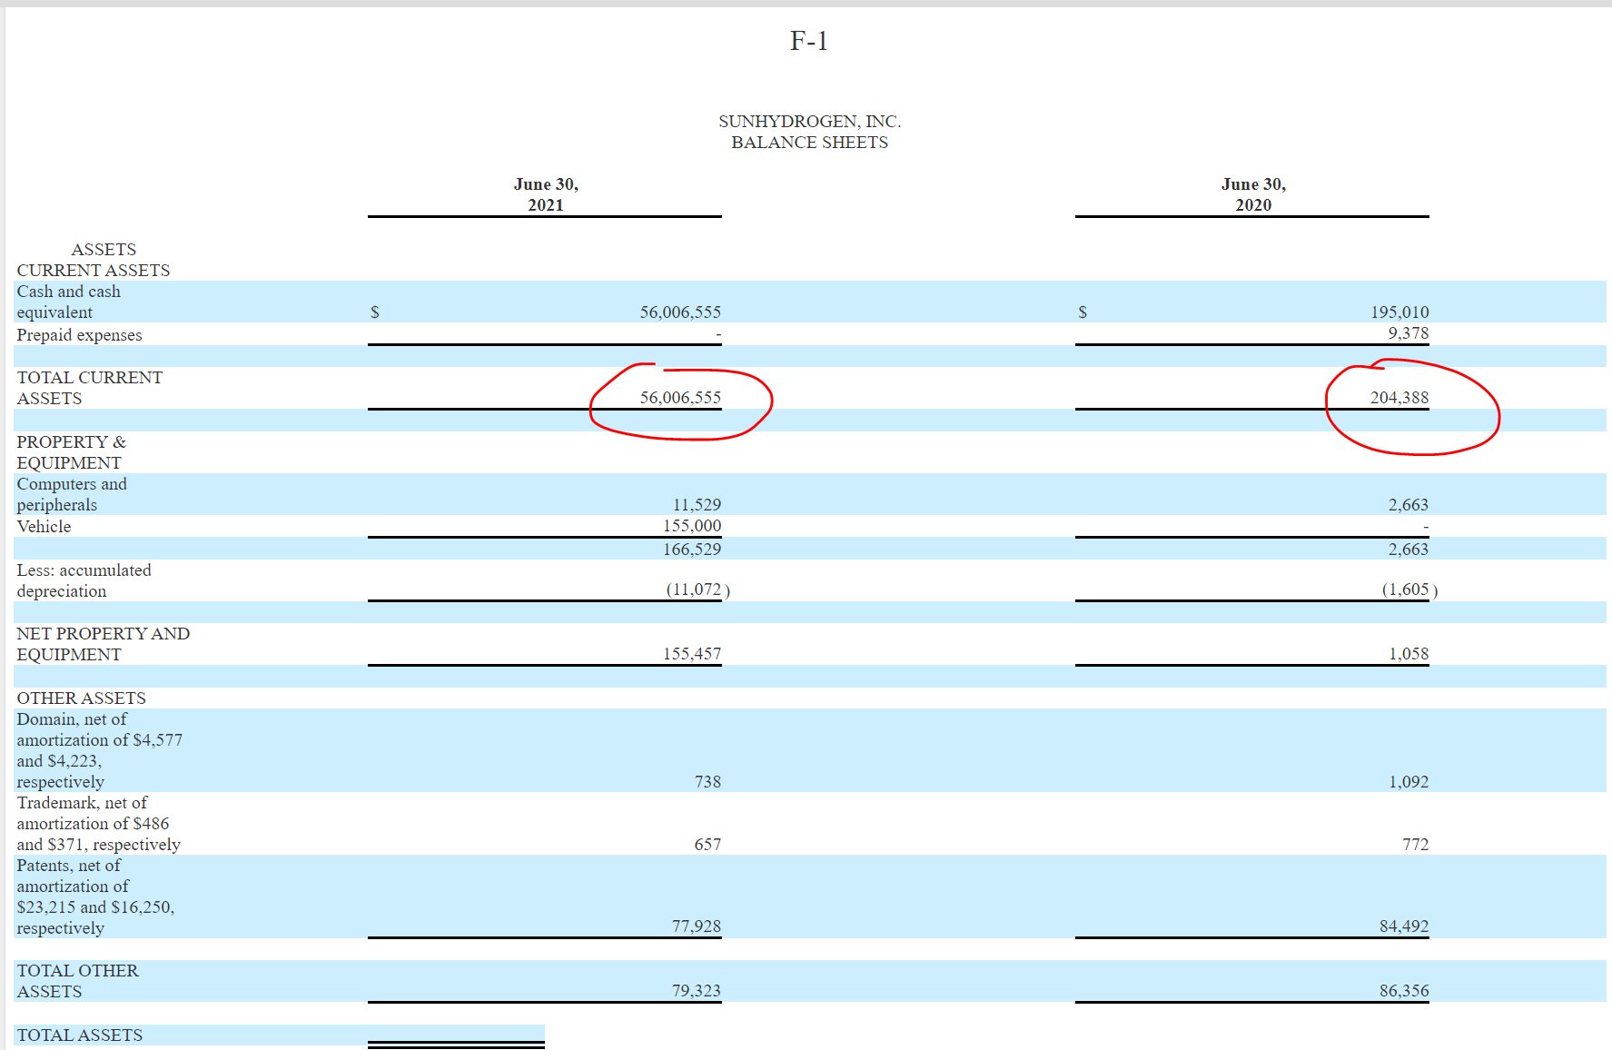This screenshot has width=1612, height=1050.
Task: Click the dollar sign in the 2020 cash row
Action: pyautogui.click(x=1082, y=312)
